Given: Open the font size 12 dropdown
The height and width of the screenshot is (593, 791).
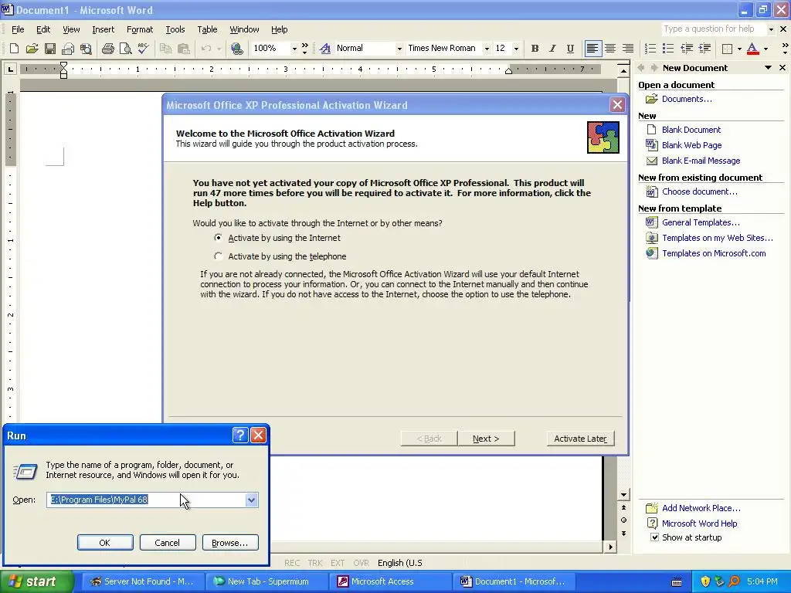Looking at the screenshot, I should (515, 49).
